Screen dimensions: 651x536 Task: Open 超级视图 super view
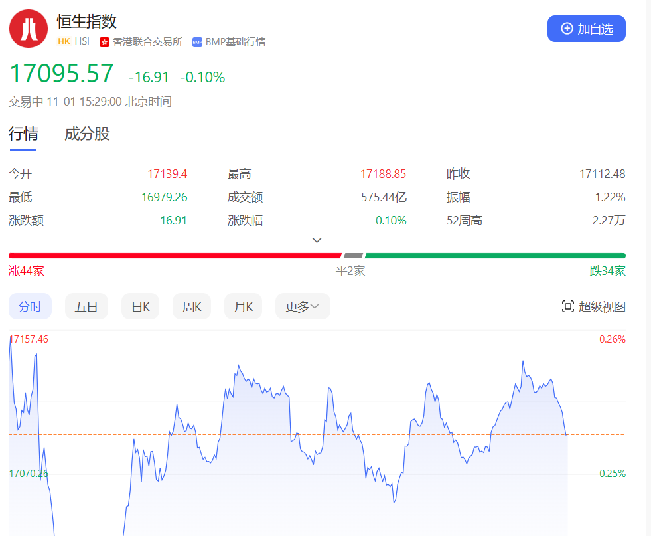pyautogui.click(x=593, y=306)
